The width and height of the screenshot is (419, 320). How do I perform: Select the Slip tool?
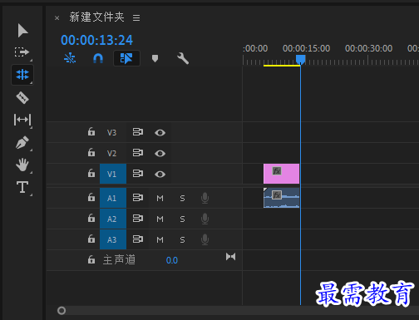[x=22, y=120]
